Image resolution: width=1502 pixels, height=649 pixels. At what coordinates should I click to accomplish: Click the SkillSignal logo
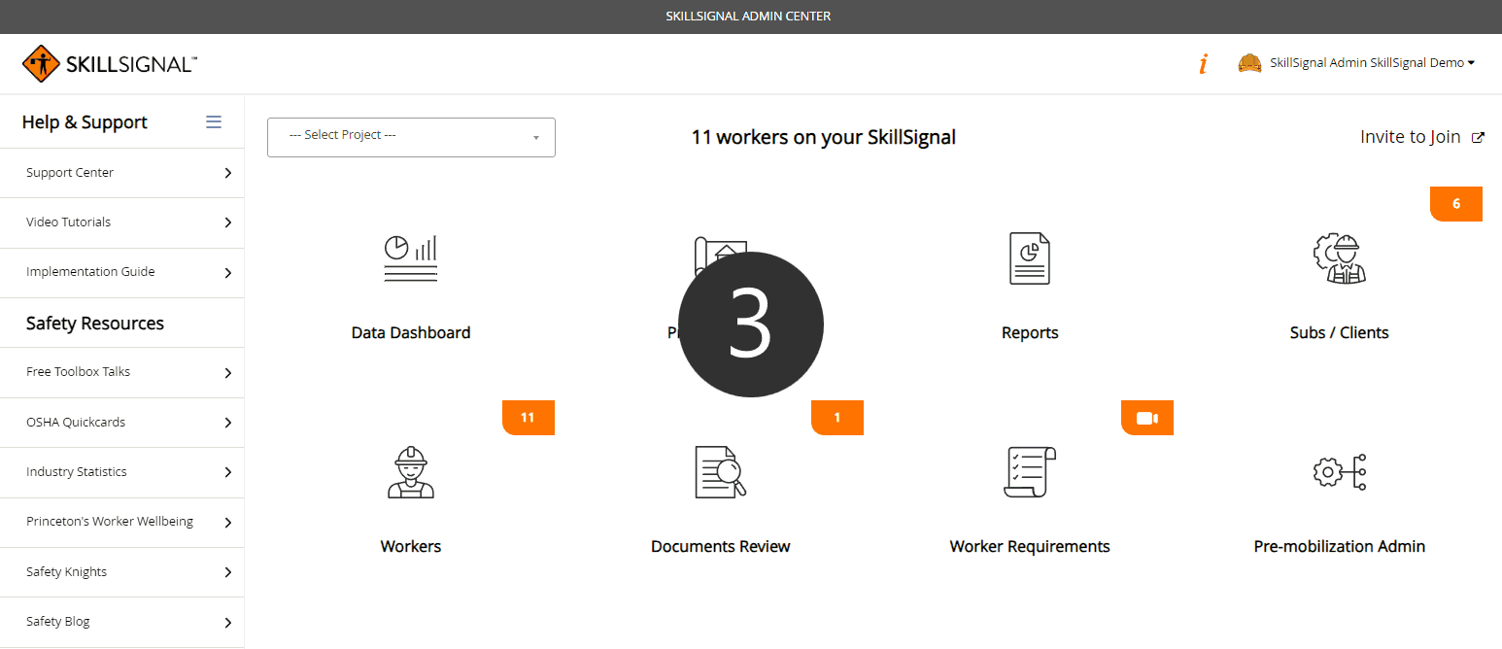click(x=109, y=62)
